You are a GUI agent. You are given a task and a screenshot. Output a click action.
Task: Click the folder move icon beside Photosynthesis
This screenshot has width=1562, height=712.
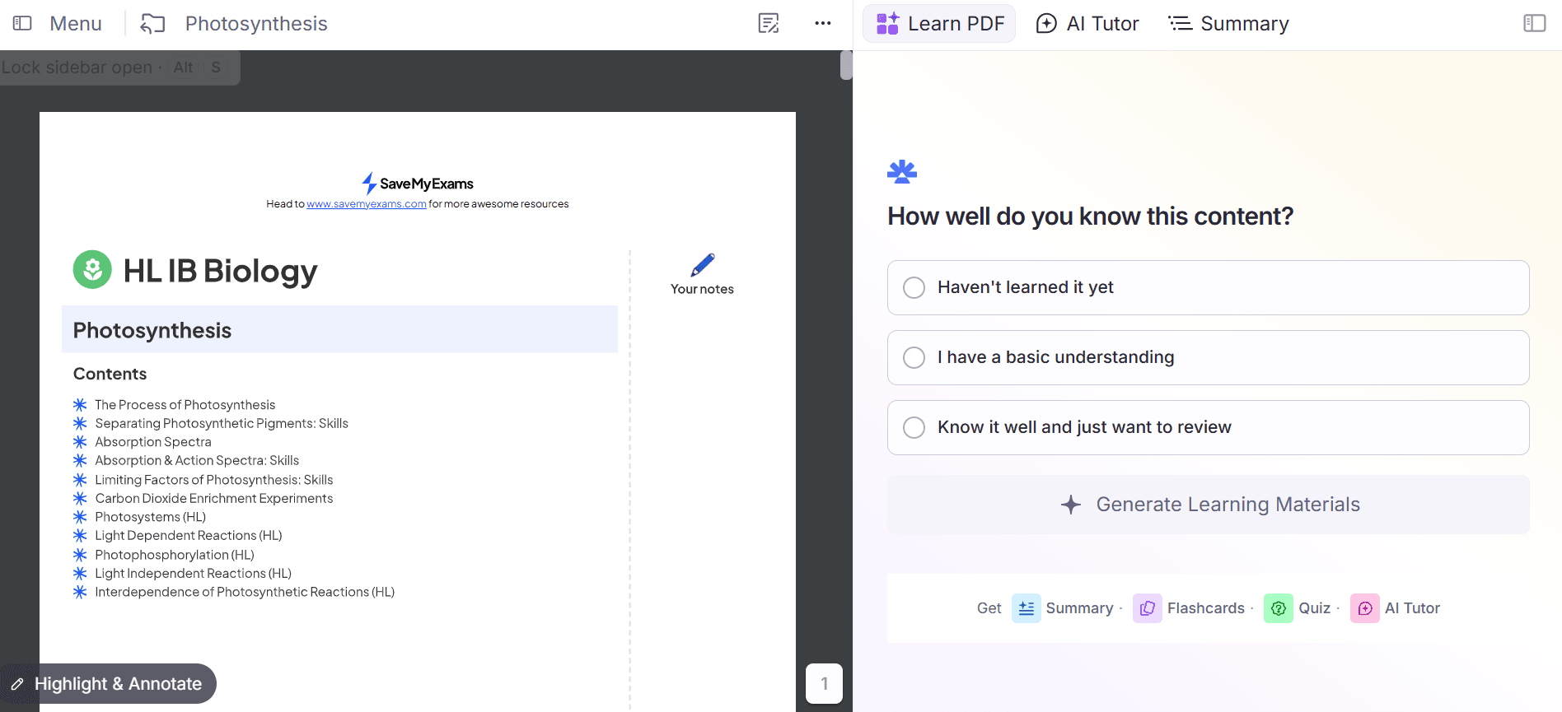click(152, 23)
